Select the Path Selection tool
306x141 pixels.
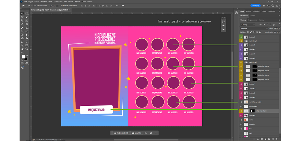(x=22, y=45)
